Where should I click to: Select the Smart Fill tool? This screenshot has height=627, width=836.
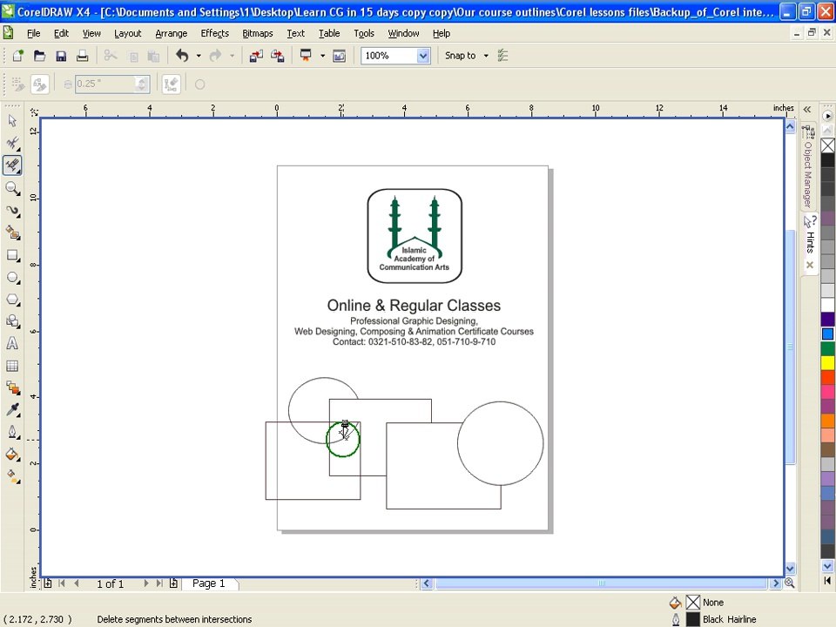pos(12,233)
